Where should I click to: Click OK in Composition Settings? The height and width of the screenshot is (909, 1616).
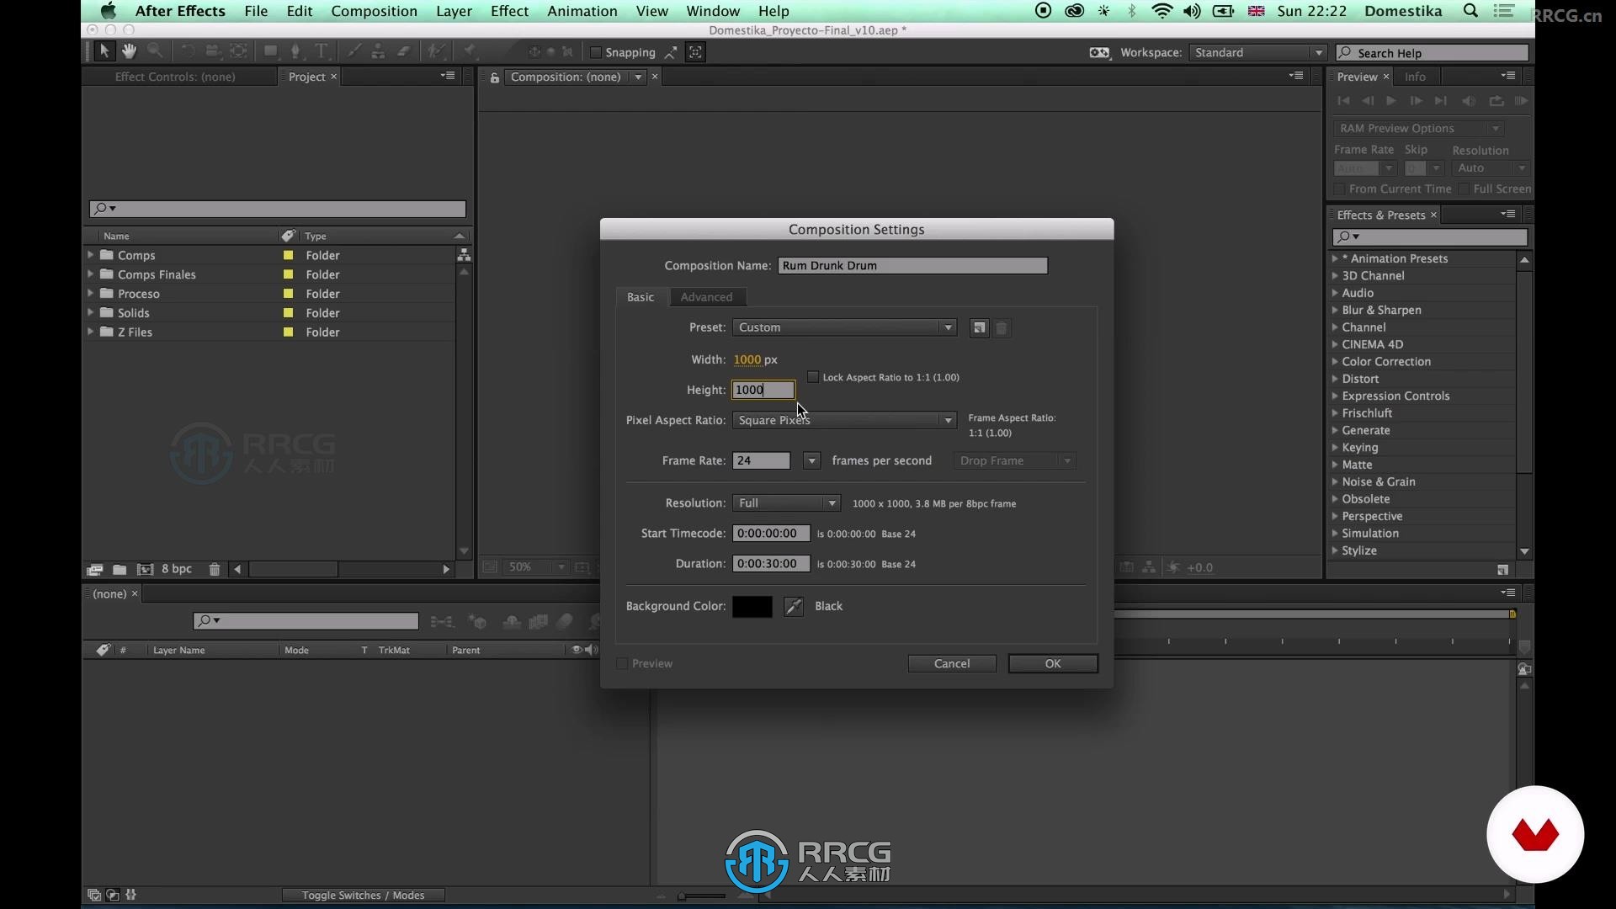[1053, 664]
